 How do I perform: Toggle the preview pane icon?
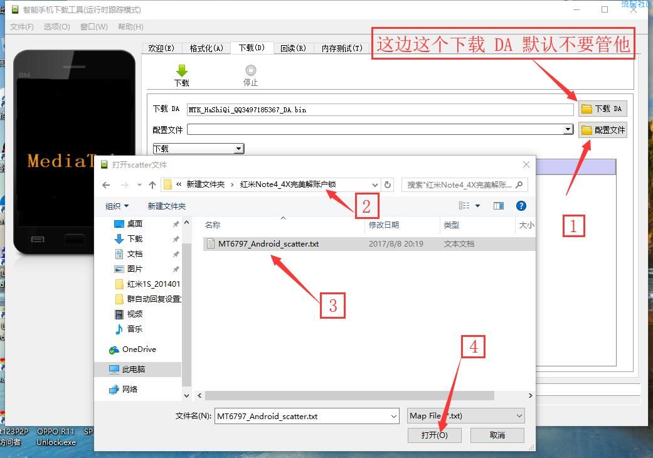499,206
